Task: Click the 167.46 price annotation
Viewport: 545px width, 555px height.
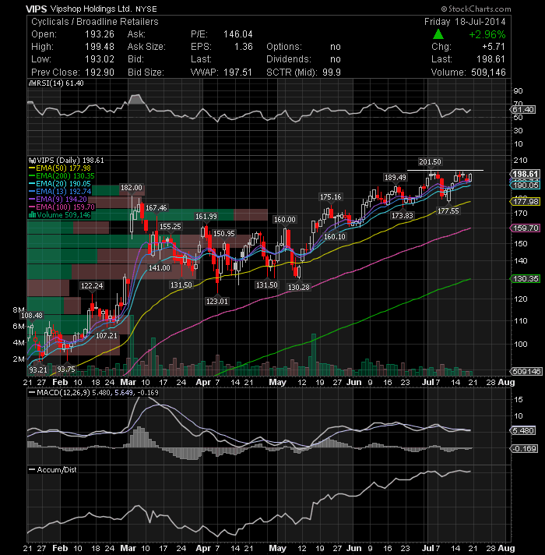Action: (156, 208)
